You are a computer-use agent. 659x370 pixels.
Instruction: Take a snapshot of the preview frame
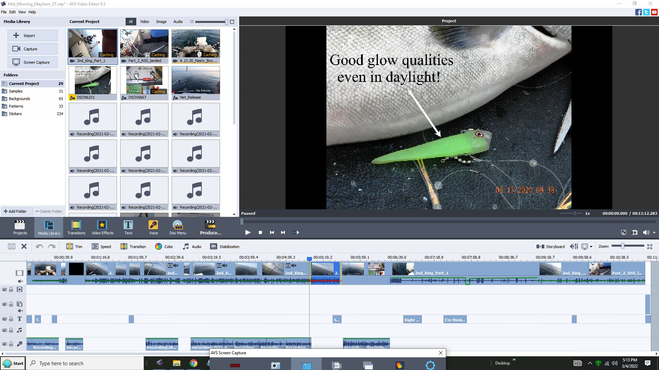pyautogui.click(x=635, y=232)
